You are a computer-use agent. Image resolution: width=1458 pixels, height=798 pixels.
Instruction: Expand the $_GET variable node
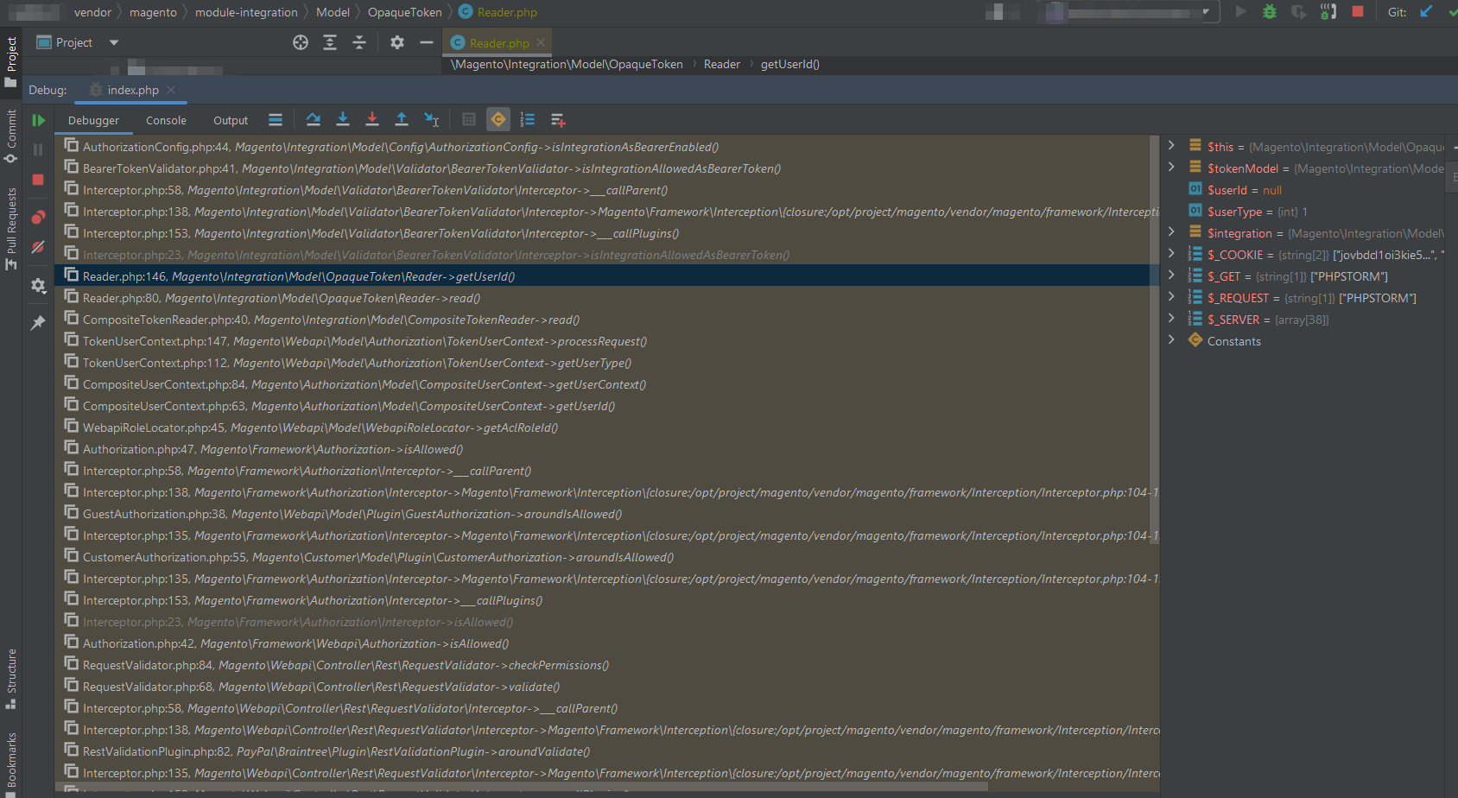click(1171, 275)
